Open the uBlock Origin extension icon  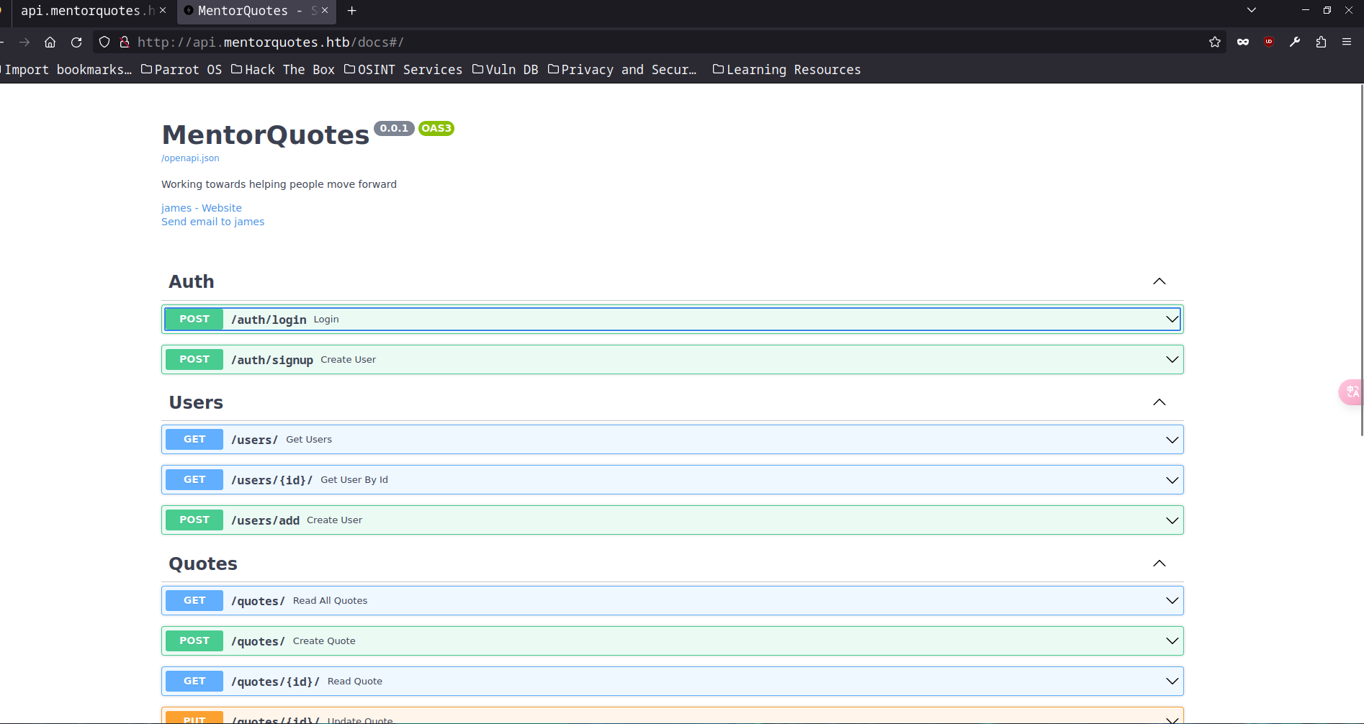tap(1269, 42)
